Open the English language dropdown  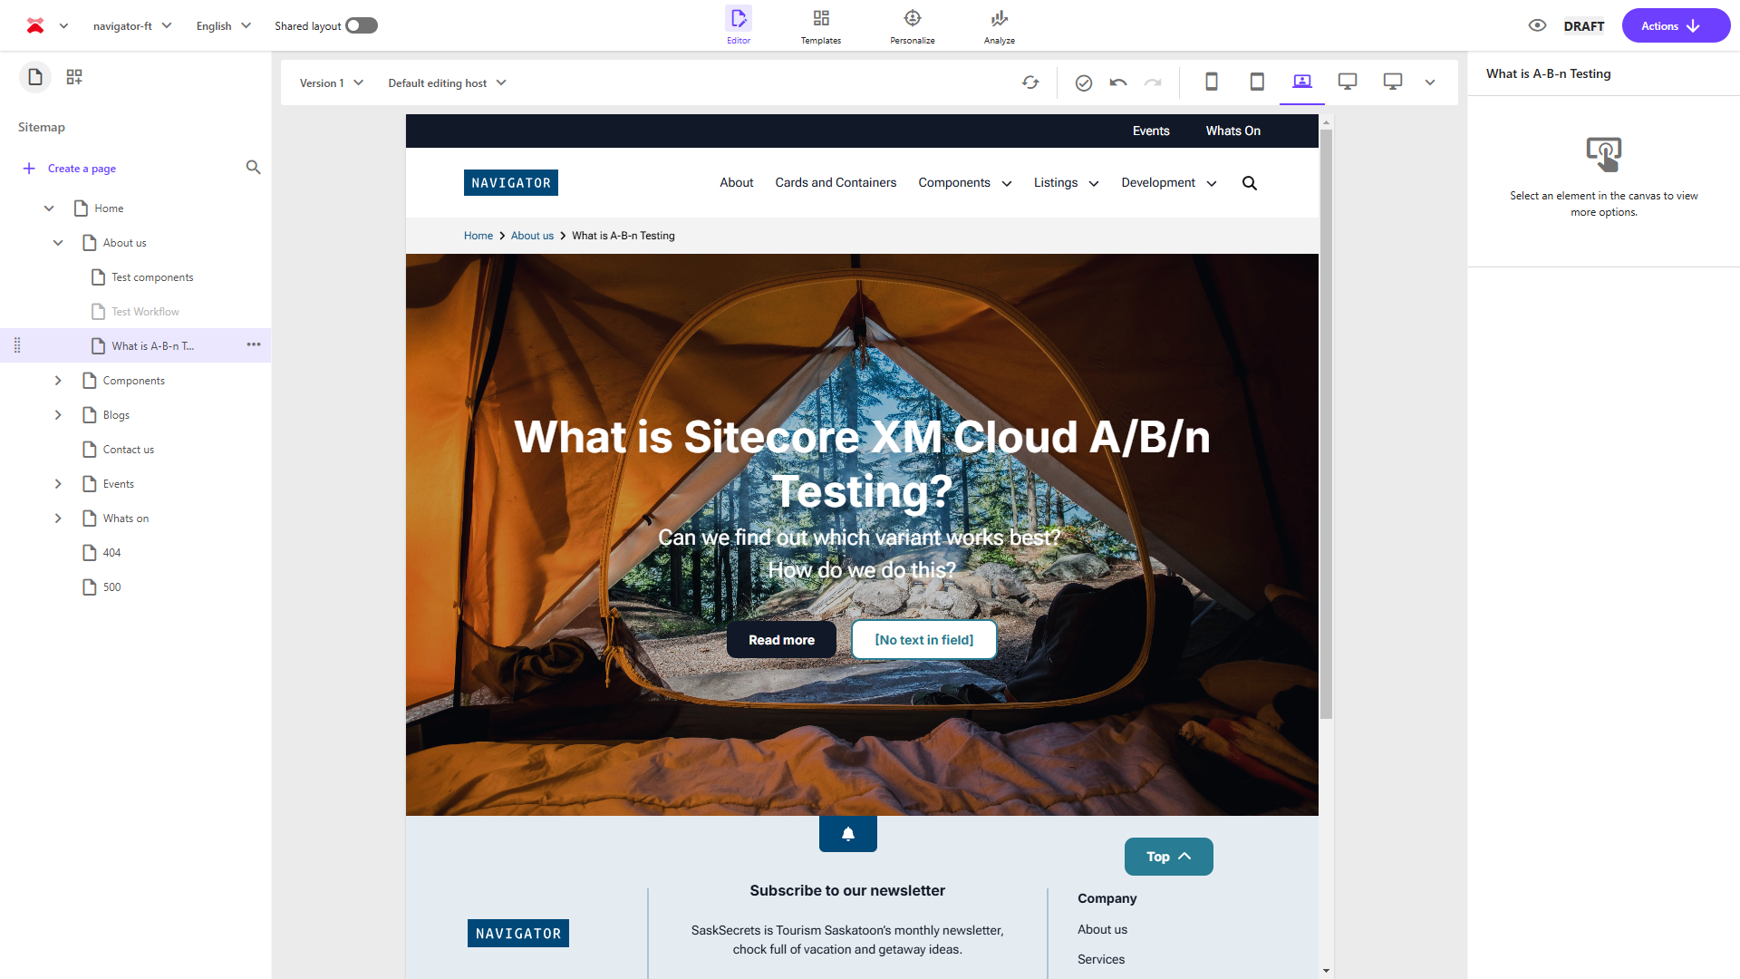(223, 25)
